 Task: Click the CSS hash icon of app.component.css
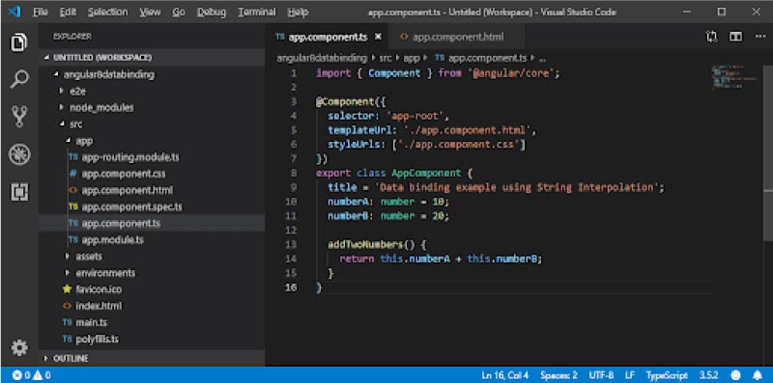point(73,174)
